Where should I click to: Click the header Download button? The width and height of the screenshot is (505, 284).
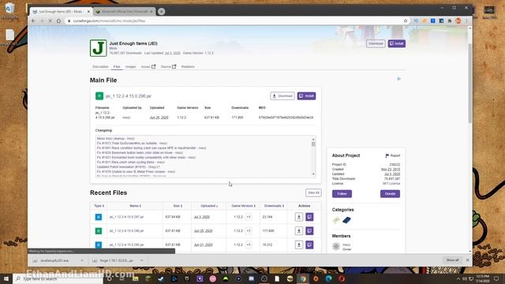376,43
